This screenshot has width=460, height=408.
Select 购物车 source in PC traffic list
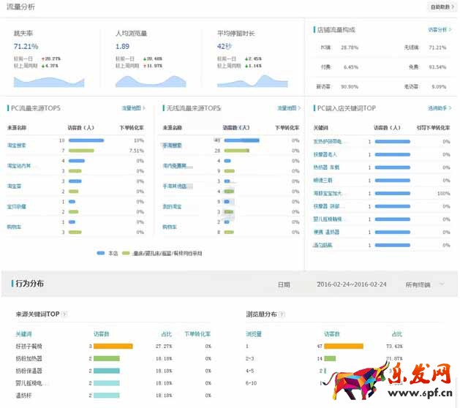point(15,227)
